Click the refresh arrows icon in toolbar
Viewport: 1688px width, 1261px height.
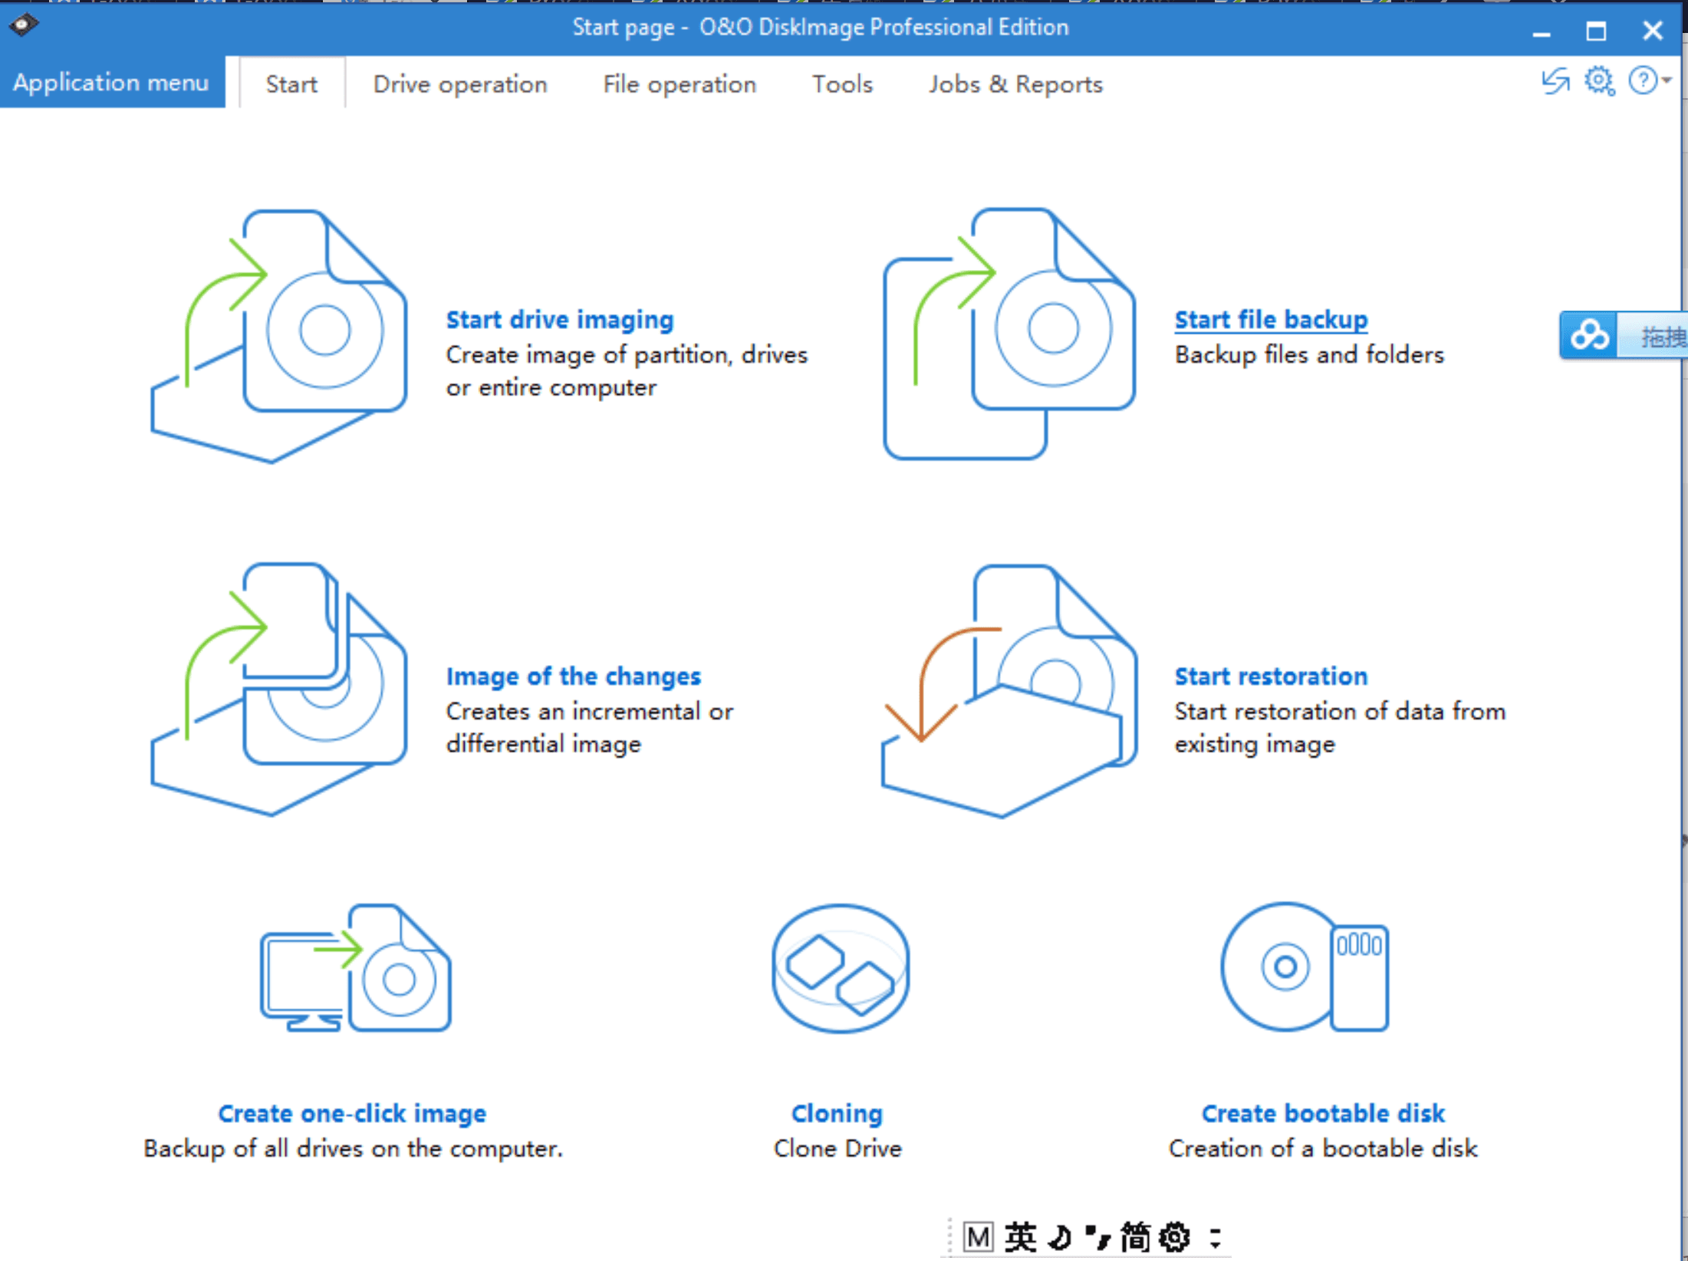pyautogui.click(x=1556, y=81)
